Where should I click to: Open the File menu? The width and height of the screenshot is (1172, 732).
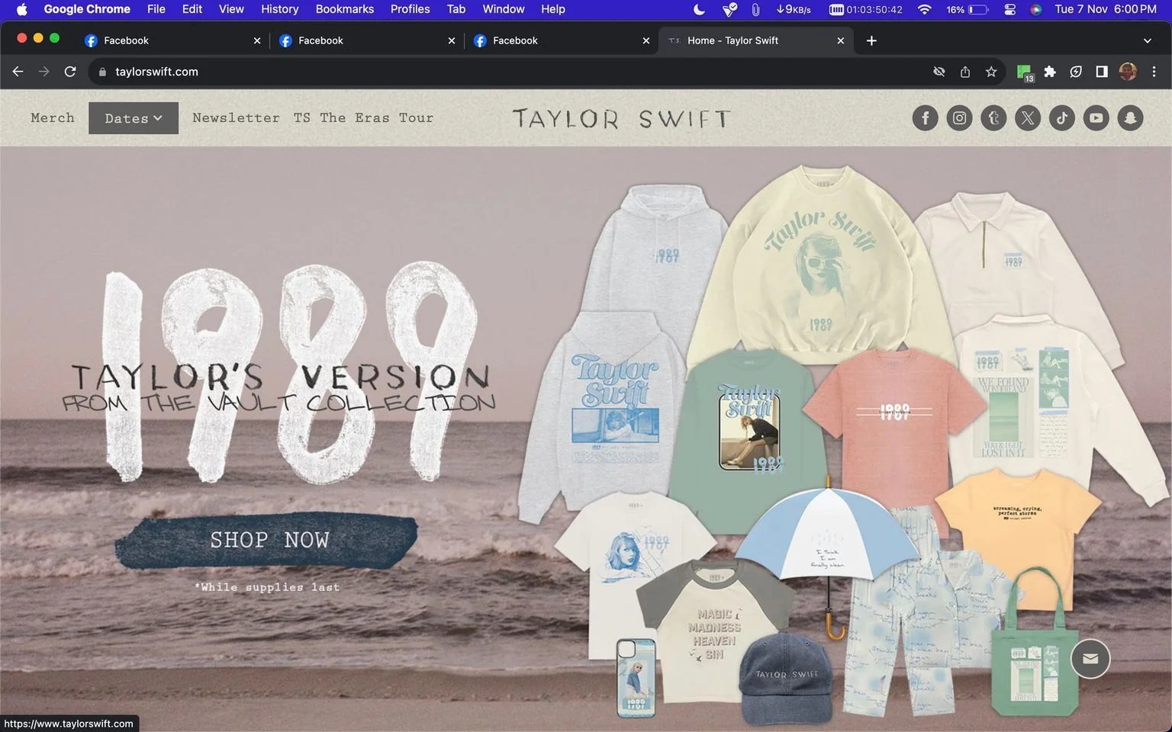click(156, 9)
